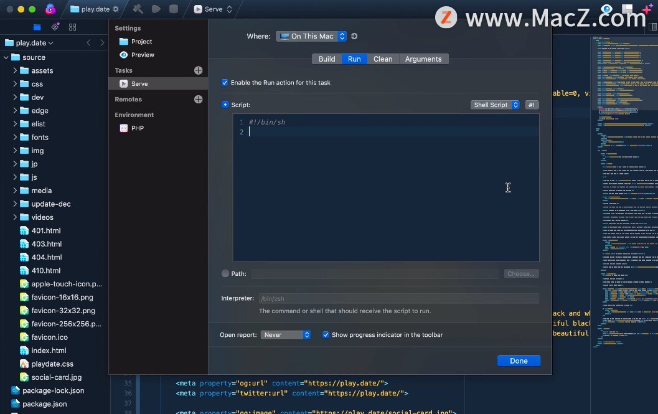Image resolution: width=658 pixels, height=414 pixels.
Task: Open the Open report Never dropdown
Action: [285, 335]
